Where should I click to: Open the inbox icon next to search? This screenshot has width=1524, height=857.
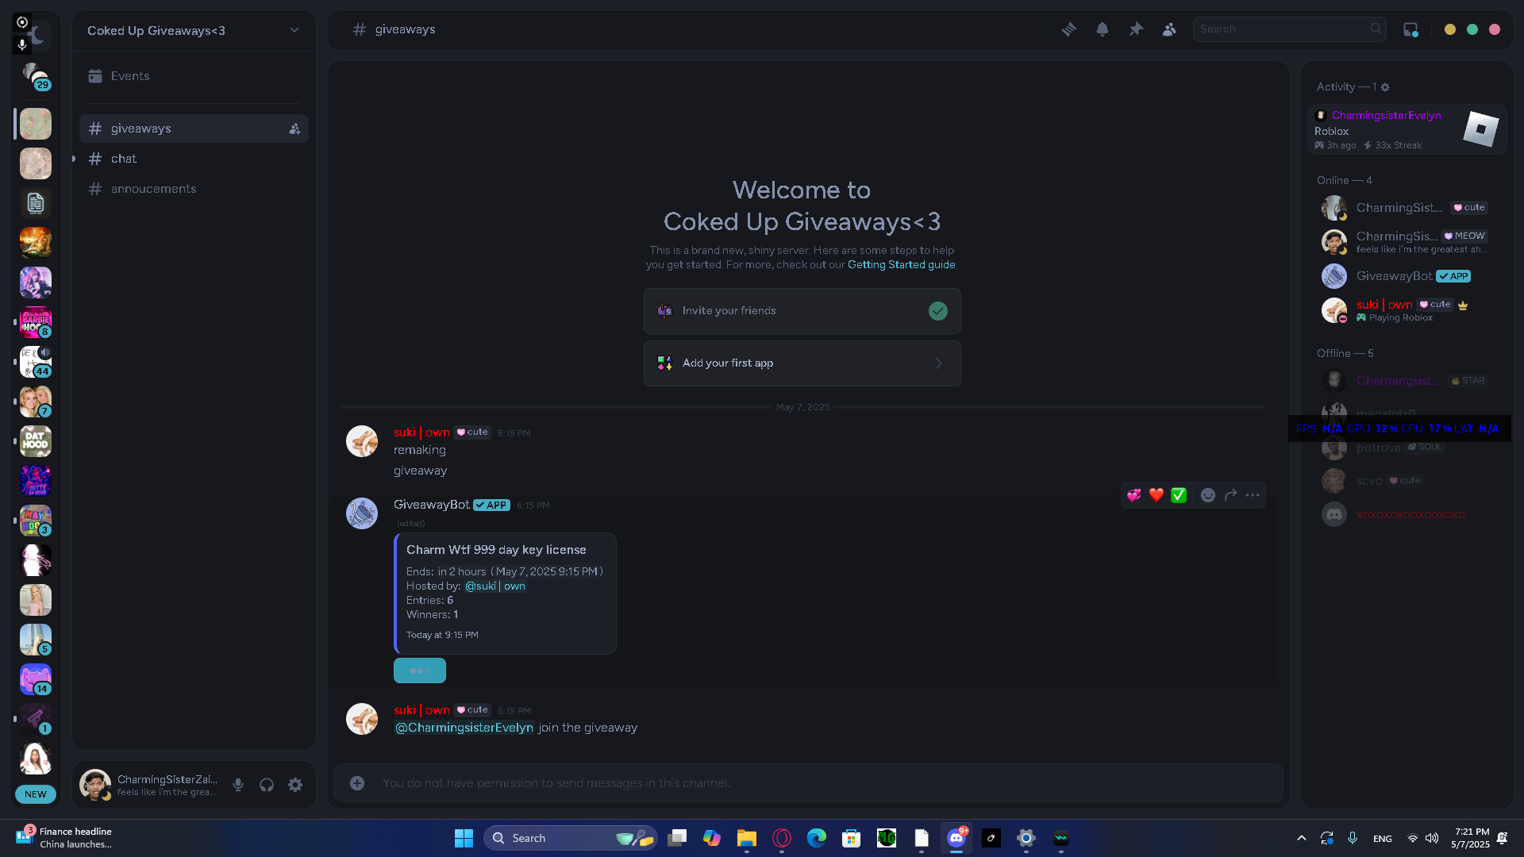coord(1410,29)
